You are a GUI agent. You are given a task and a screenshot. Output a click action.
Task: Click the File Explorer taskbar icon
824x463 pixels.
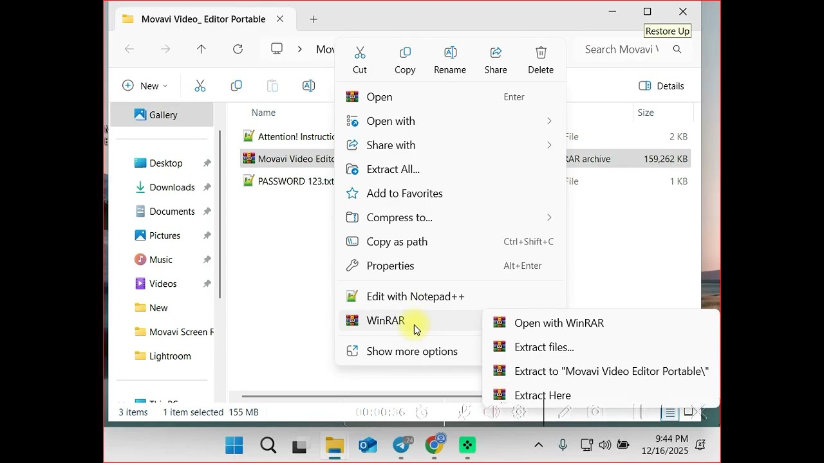pyautogui.click(x=334, y=445)
